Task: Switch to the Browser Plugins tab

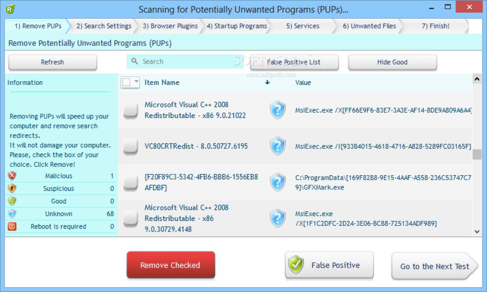Action: coord(171,26)
